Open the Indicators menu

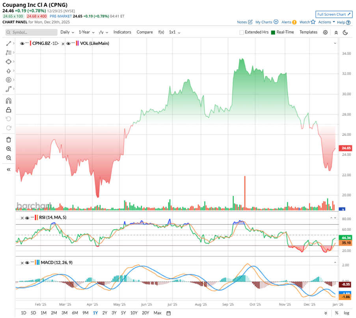pyautogui.click(x=122, y=32)
